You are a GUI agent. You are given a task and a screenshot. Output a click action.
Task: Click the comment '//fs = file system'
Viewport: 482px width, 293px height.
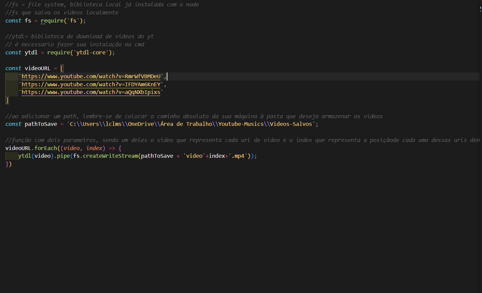pyautogui.click(x=102, y=5)
